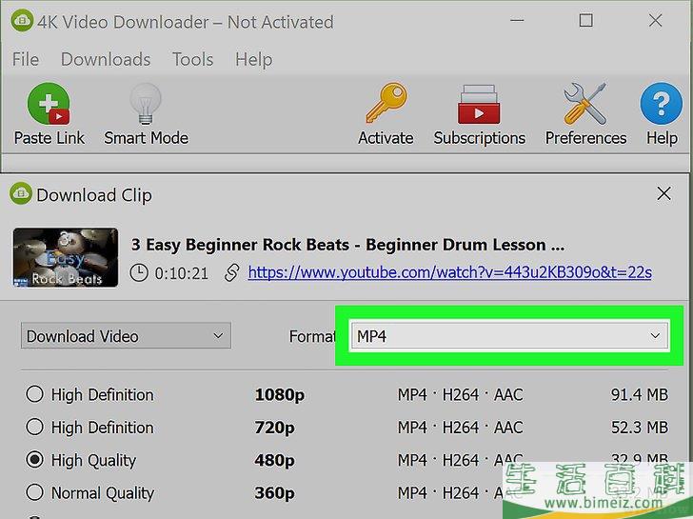
Task: Choose Normal Quality 360p radio button
Action: click(x=35, y=493)
